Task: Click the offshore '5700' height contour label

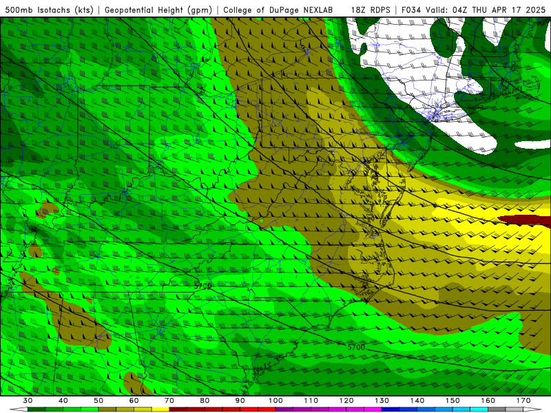Action: coord(356,348)
